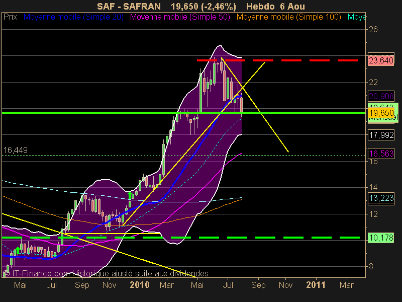
Task: Click the Nov label before 2010 on the axis
Action: (x=109, y=285)
